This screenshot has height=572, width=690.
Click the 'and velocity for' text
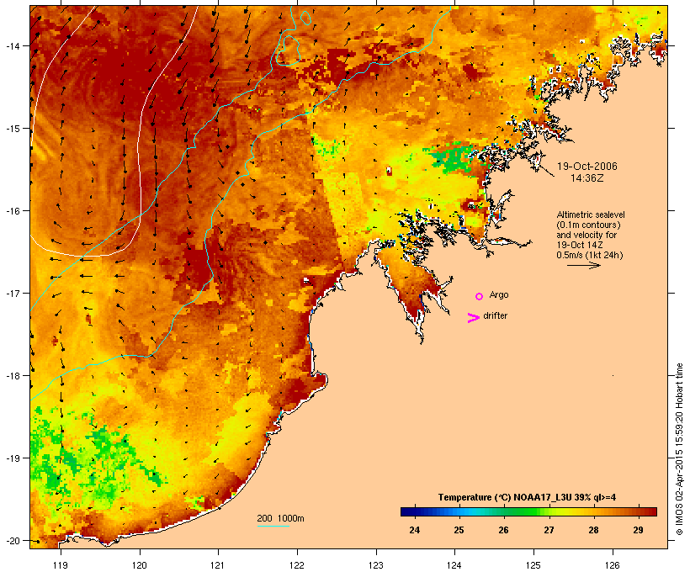pos(586,235)
